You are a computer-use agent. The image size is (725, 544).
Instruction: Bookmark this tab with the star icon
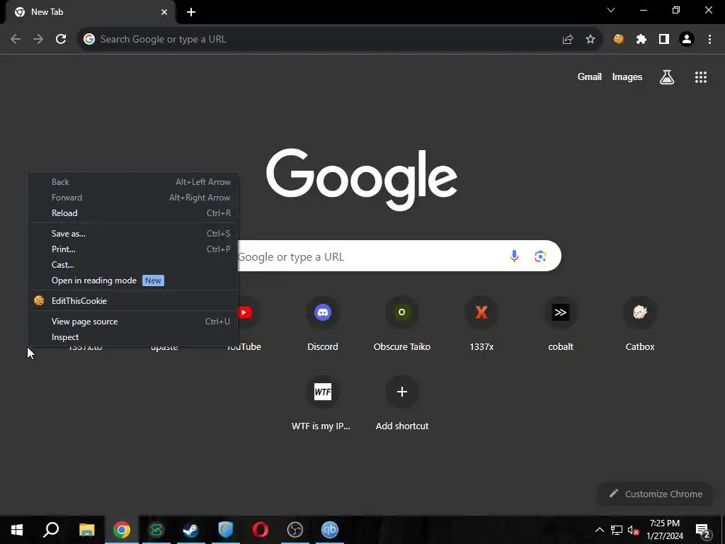click(x=590, y=40)
